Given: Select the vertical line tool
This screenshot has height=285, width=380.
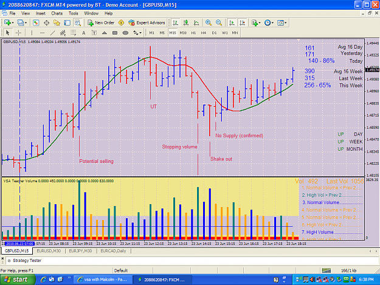Looking at the screenshot, I should pos(32,33).
